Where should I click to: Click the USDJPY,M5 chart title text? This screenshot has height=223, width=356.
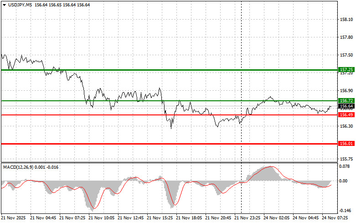point(20,5)
